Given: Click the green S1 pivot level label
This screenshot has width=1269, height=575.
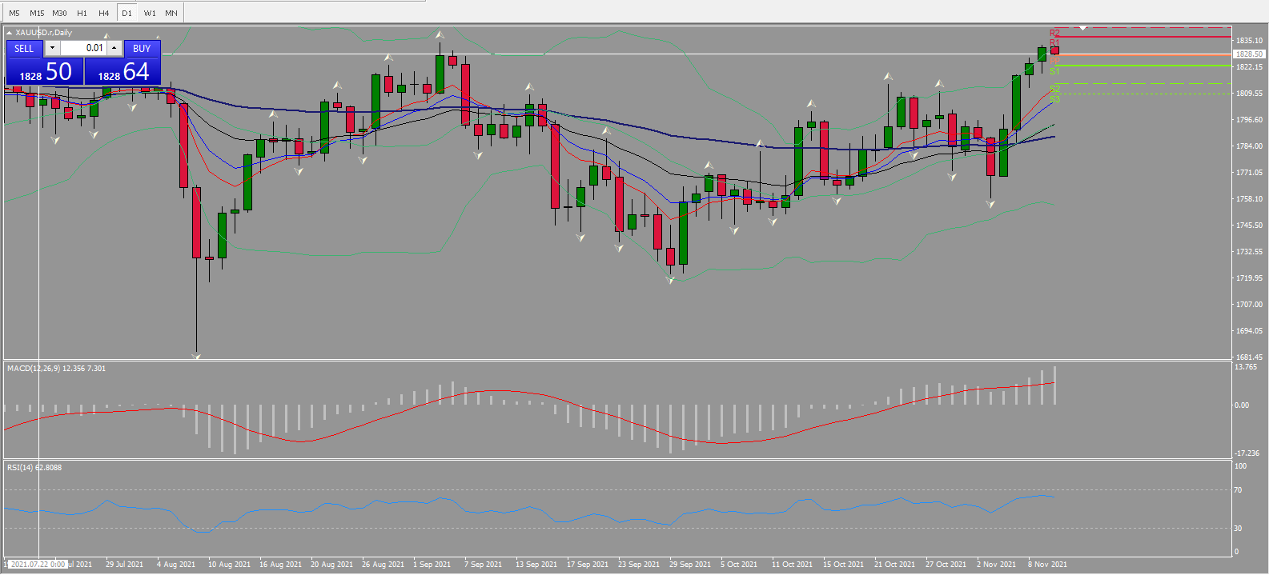Looking at the screenshot, I should pos(1054,71).
